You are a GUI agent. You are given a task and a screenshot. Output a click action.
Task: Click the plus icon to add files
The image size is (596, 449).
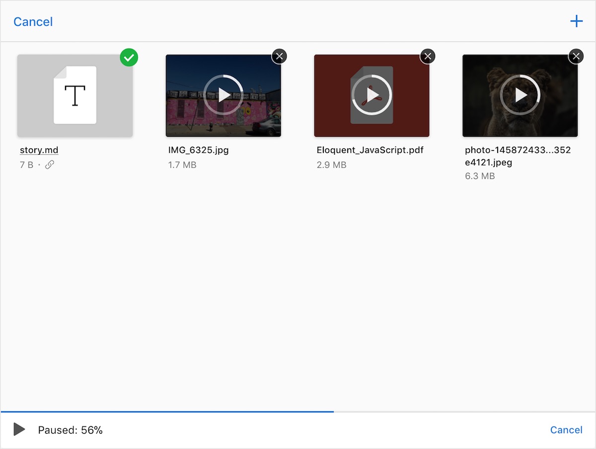click(576, 21)
